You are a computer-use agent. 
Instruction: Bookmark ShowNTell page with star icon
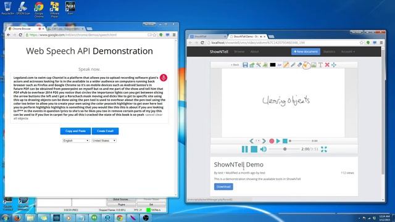coord(362,43)
